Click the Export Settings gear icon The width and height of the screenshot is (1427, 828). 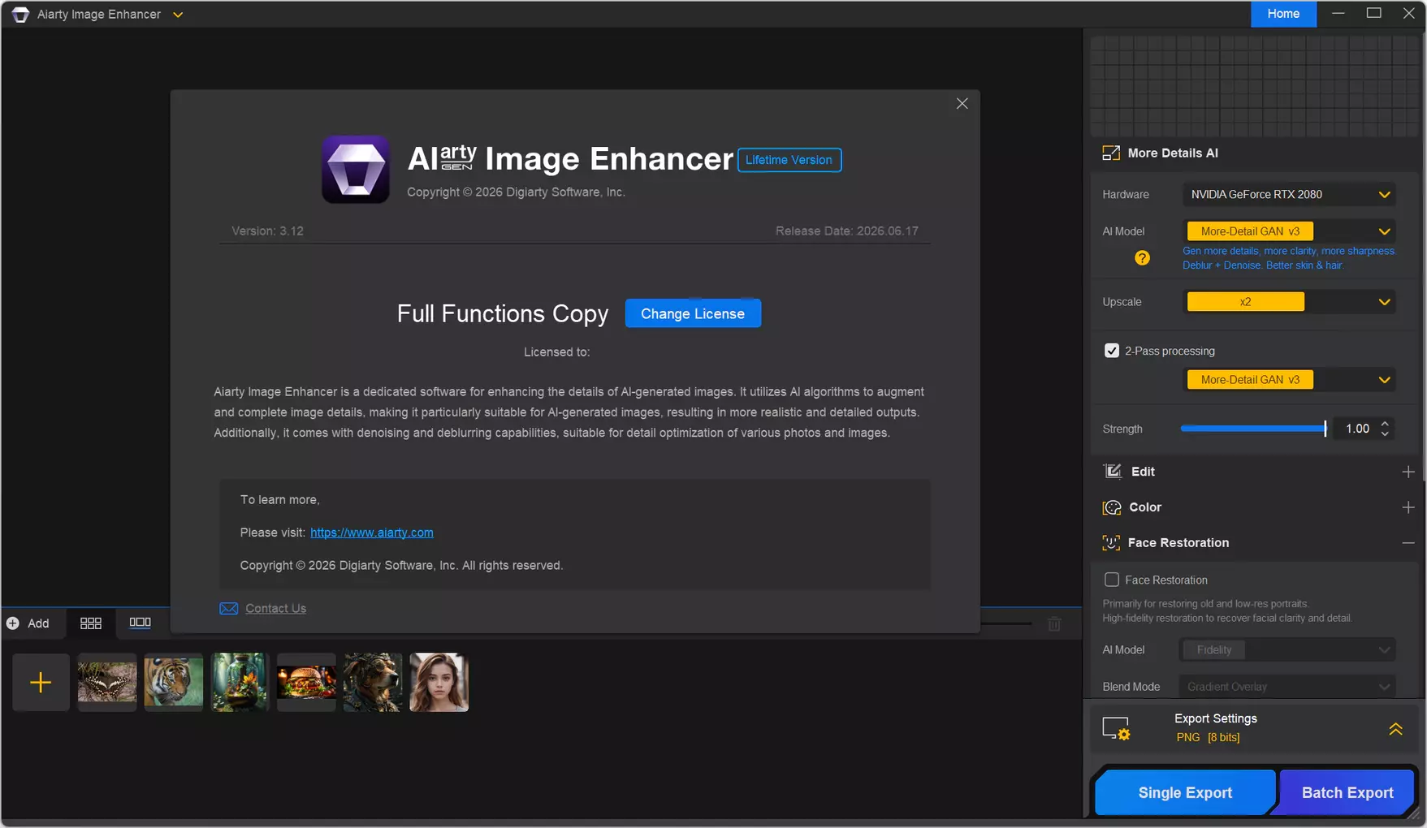point(1116,729)
